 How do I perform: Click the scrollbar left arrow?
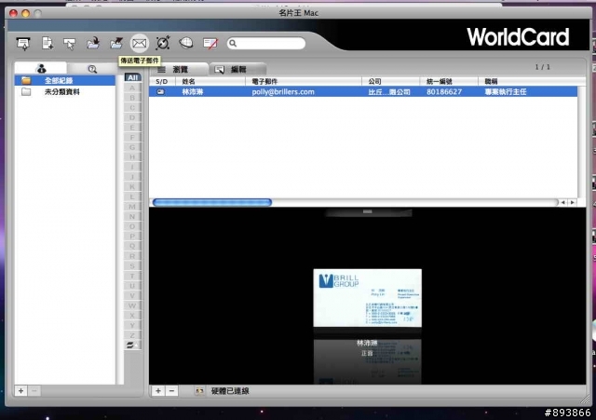(x=562, y=202)
